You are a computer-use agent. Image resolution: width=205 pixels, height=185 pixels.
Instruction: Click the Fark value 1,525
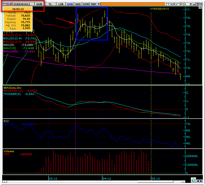(26, 28)
